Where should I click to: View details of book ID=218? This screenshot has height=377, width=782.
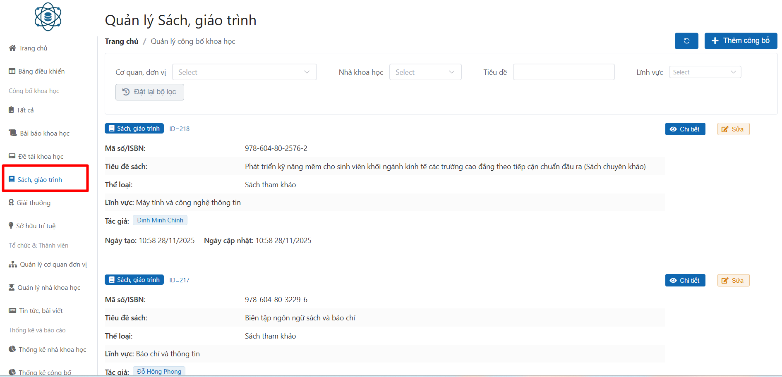685,129
